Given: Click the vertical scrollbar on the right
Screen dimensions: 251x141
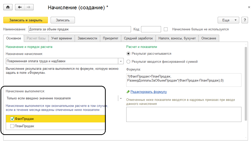Looking at the screenshot, I should click(x=246, y=83).
